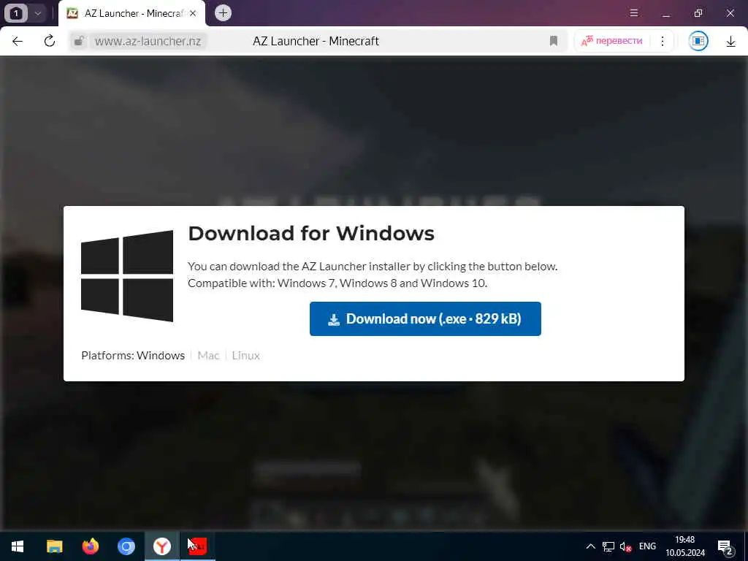This screenshot has width=748, height=561.
Task: Click the browser back arrow
Action: [x=18, y=41]
